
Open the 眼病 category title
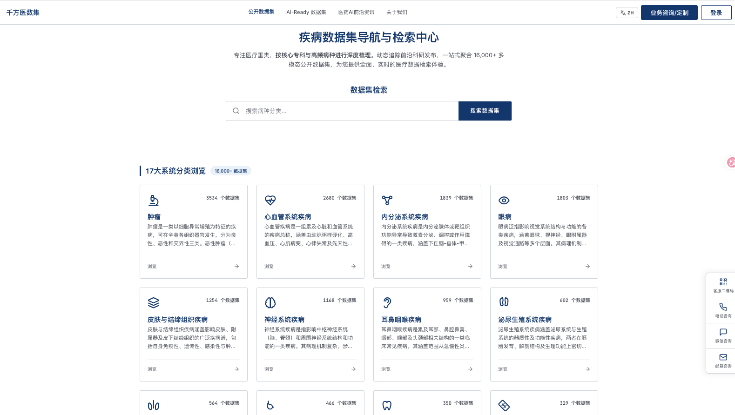[505, 217]
